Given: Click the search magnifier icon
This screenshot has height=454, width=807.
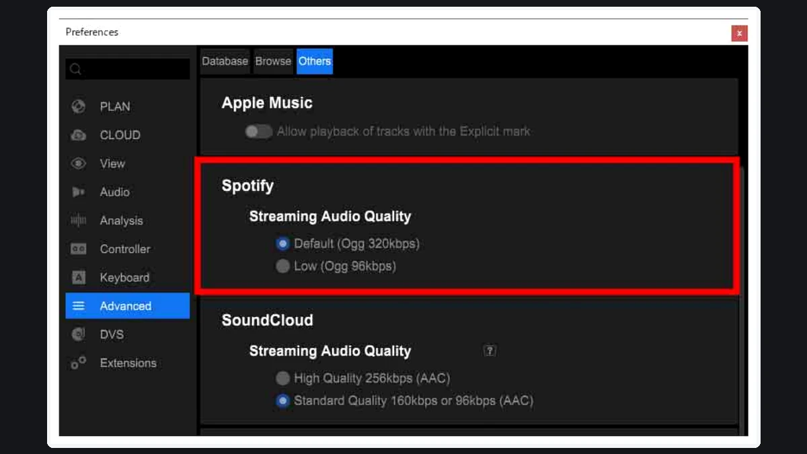Looking at the screenshot, I should 75,69.
